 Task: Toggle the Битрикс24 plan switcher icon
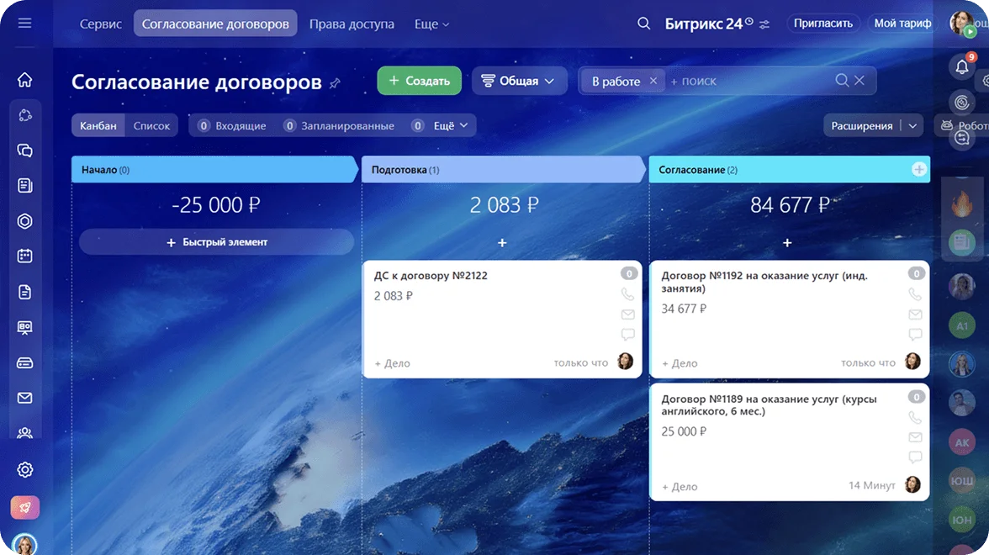click(x=764, y=24)
